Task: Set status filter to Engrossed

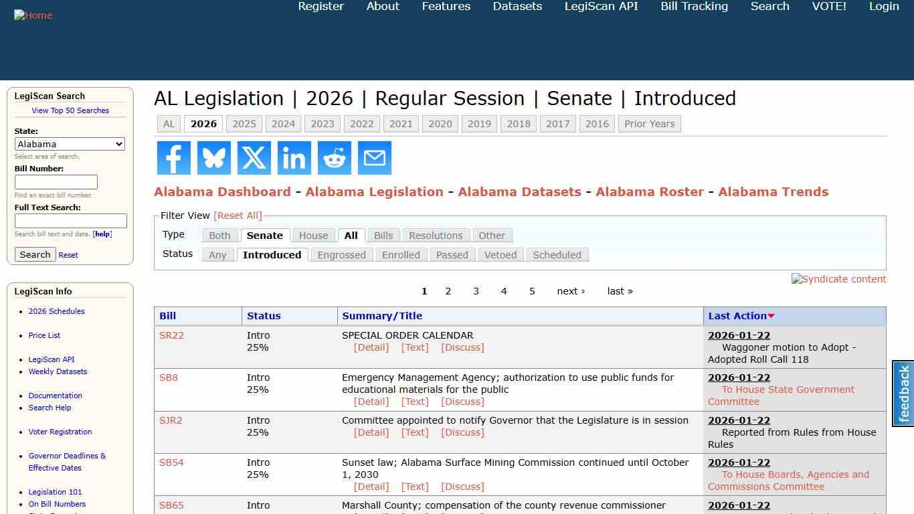Action: pyautogui.click(x=341, y=255)
